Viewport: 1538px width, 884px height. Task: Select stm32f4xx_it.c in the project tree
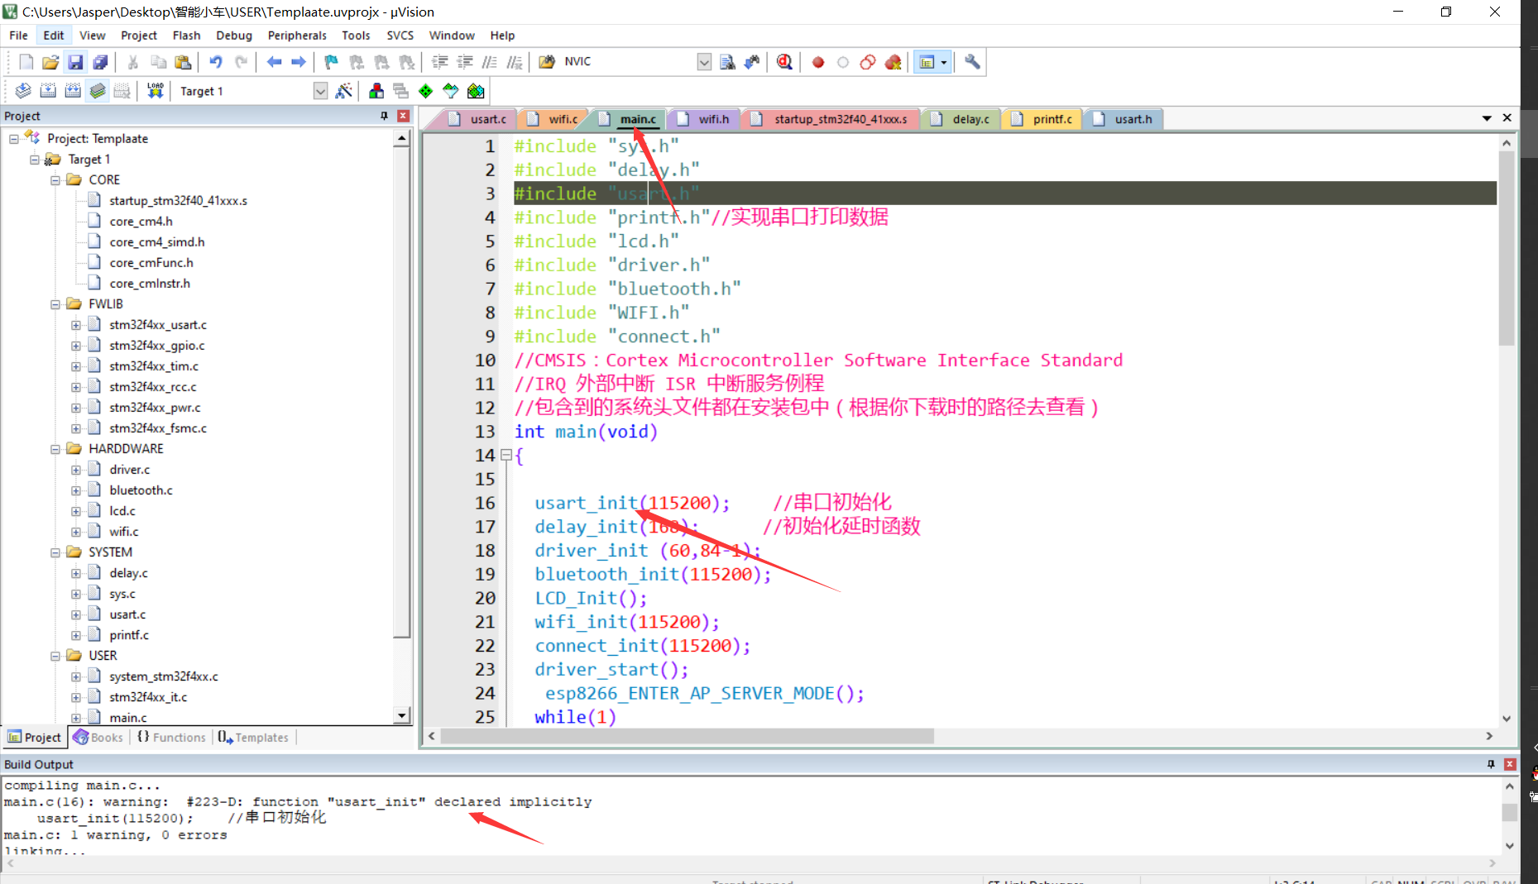coord(148,697)
